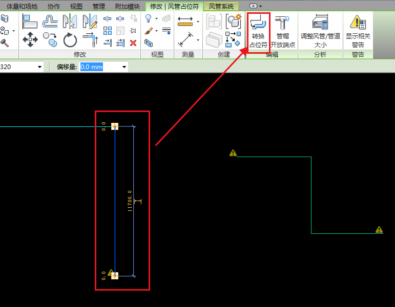Click the bottom endpoint grip of selected duct
The height and width of the screenshot is (307, 395).
(115, 276)
